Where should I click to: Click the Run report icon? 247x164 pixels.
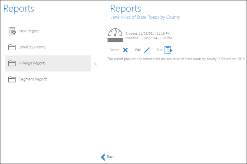click(x=168, y=50)
